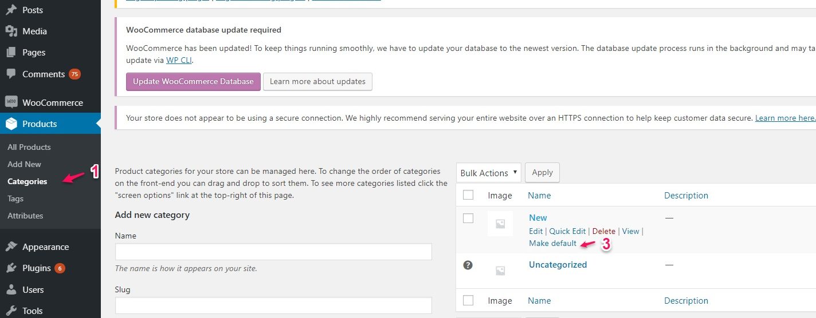Screen dimensions: 816x318
Task: Click Name column link in table footer
Action: point(539,300)
